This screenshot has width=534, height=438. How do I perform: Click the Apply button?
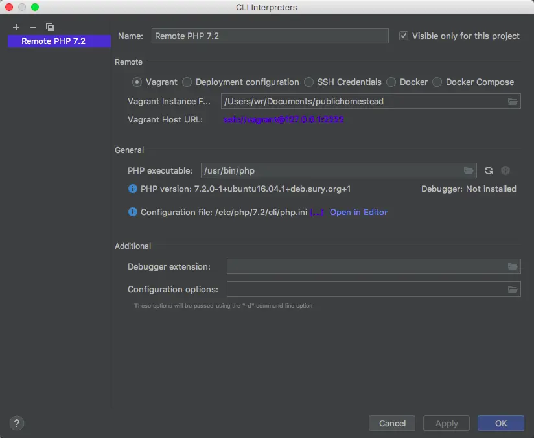tap(447, 423)
